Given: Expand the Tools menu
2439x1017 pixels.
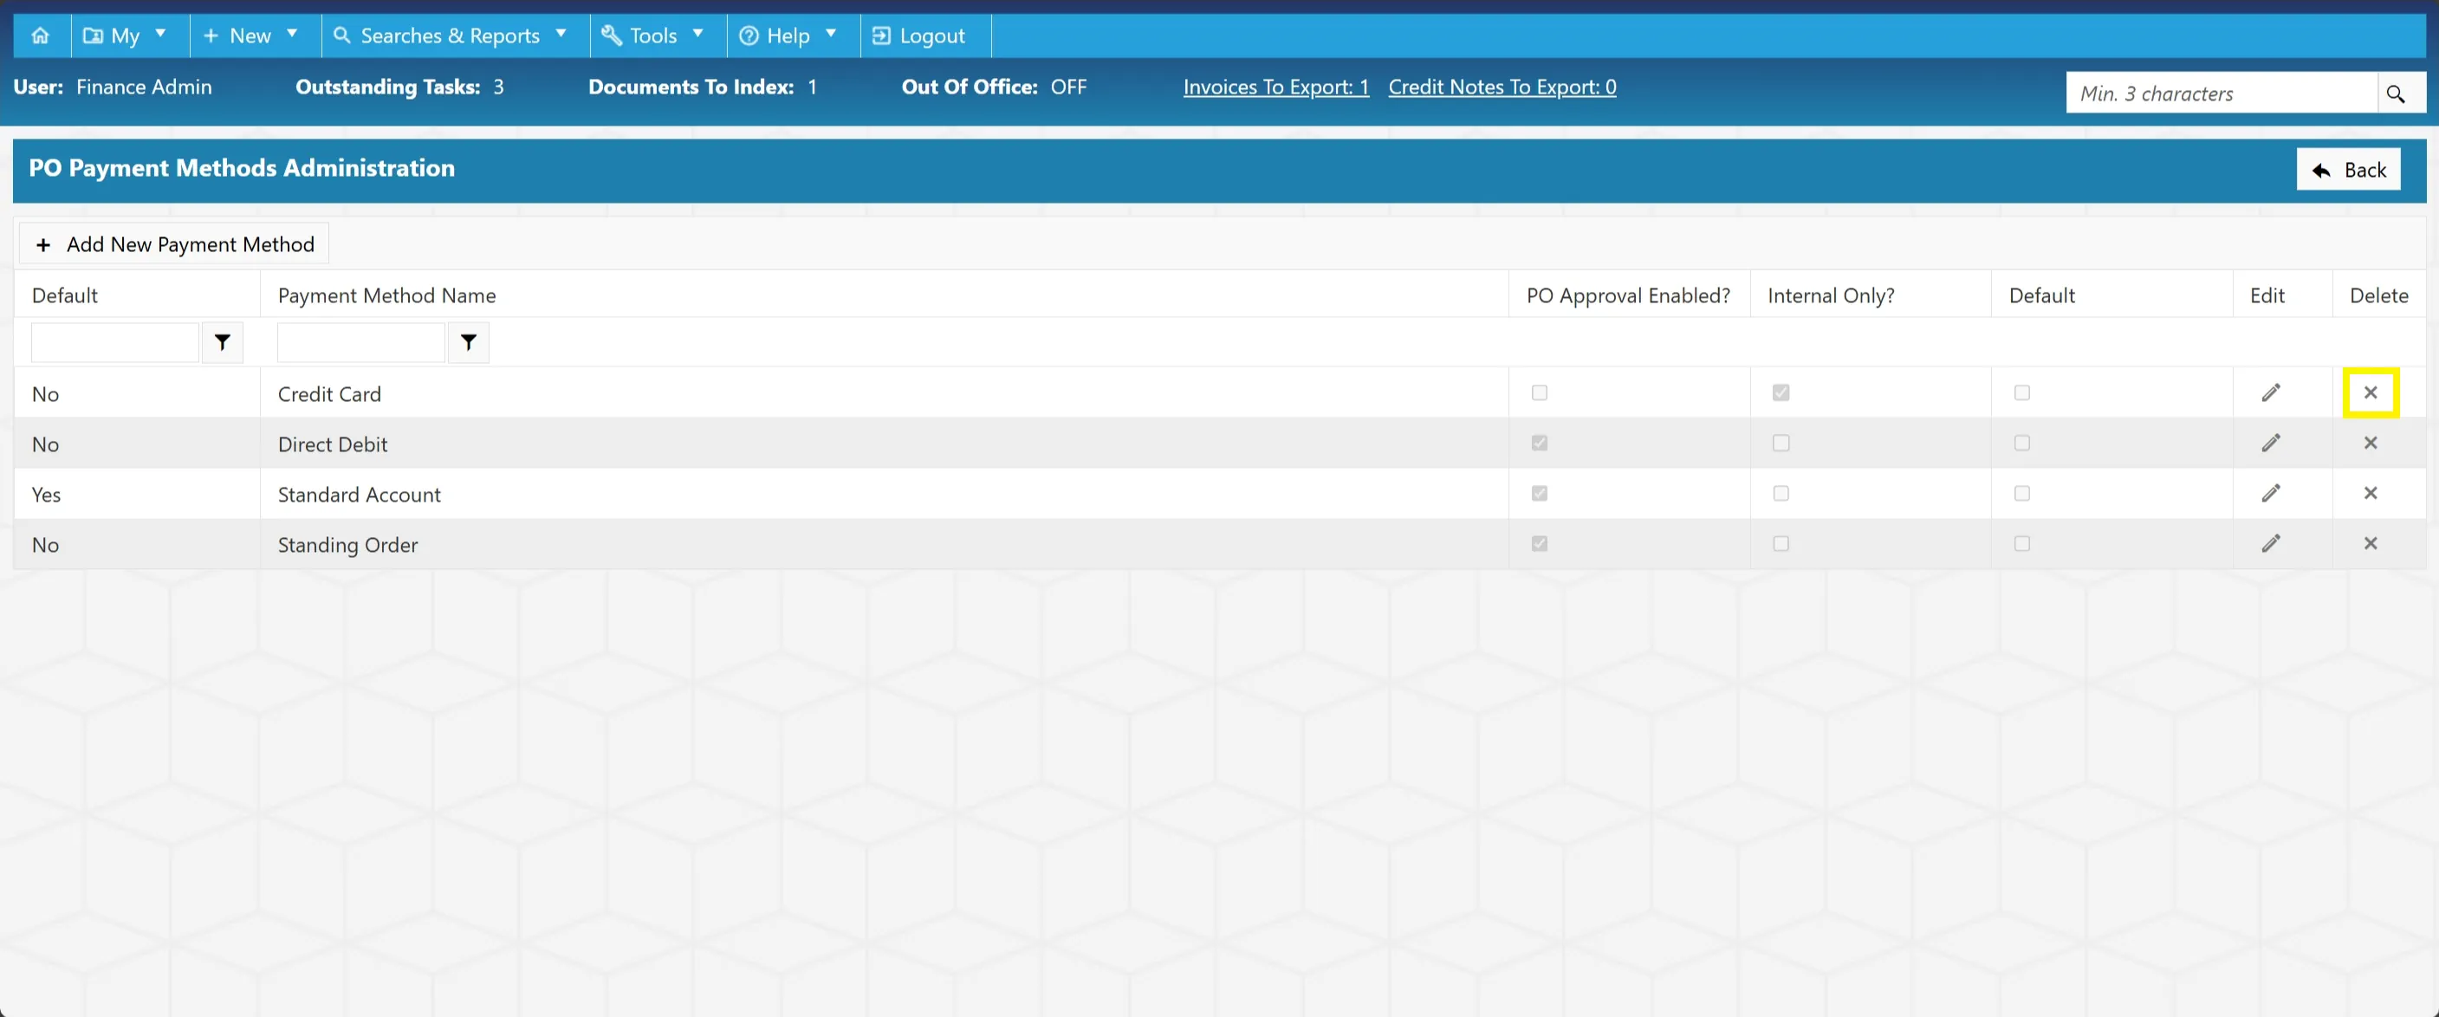Looking at the screenshot, I should [658, 35].
